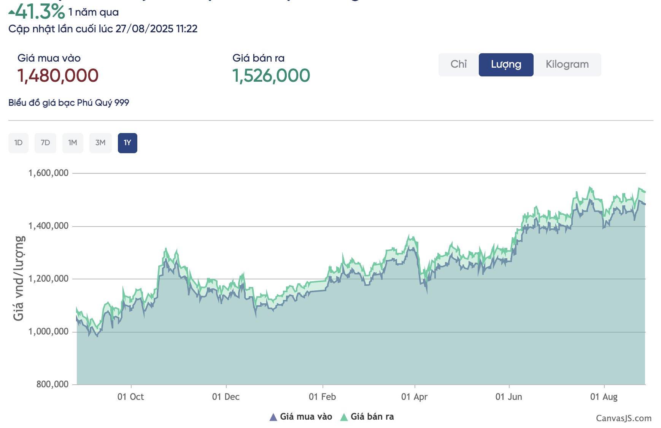
Task: Click the 1,400,000 price axis label
Action: click(x=48, y=226)
